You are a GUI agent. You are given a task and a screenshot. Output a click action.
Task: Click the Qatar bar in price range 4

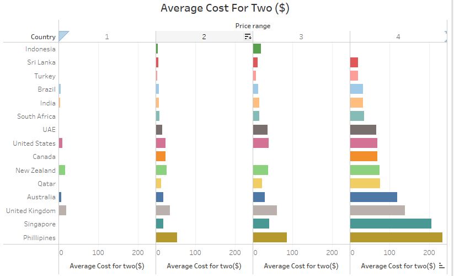365,183
